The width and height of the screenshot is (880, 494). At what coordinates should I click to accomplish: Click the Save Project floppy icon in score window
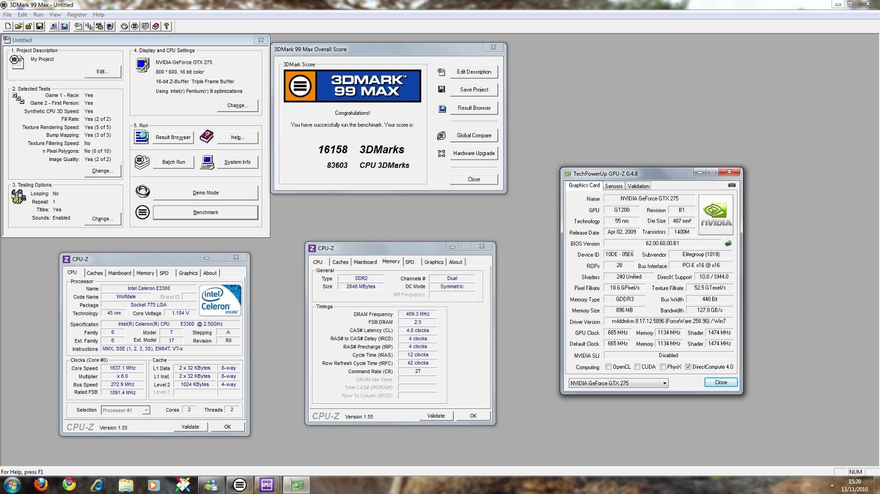tap(441, 89)
